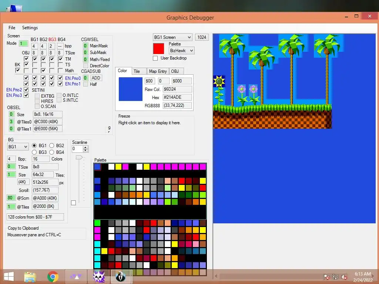Toggle the S.INTLC checkbox

tap(59, 100)
